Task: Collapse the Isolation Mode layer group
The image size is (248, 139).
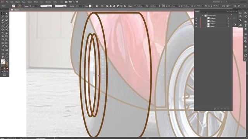Action: click(203, 15)
